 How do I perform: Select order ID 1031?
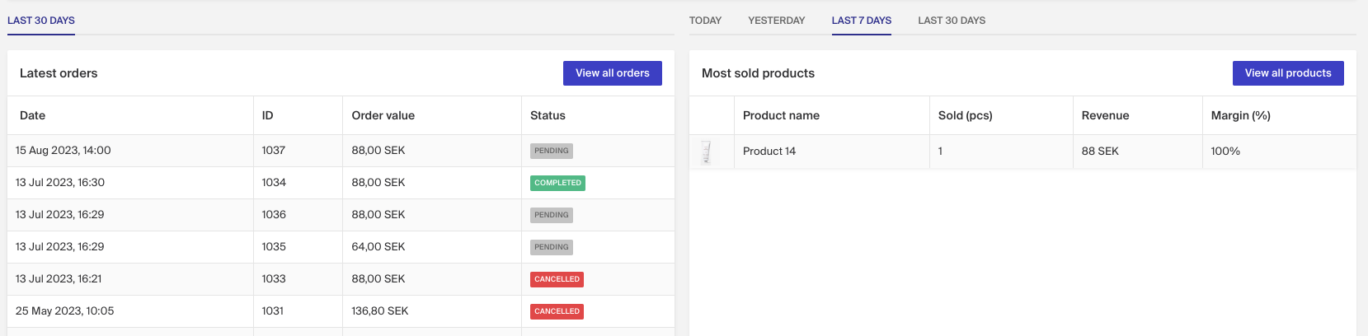[273, 311]
